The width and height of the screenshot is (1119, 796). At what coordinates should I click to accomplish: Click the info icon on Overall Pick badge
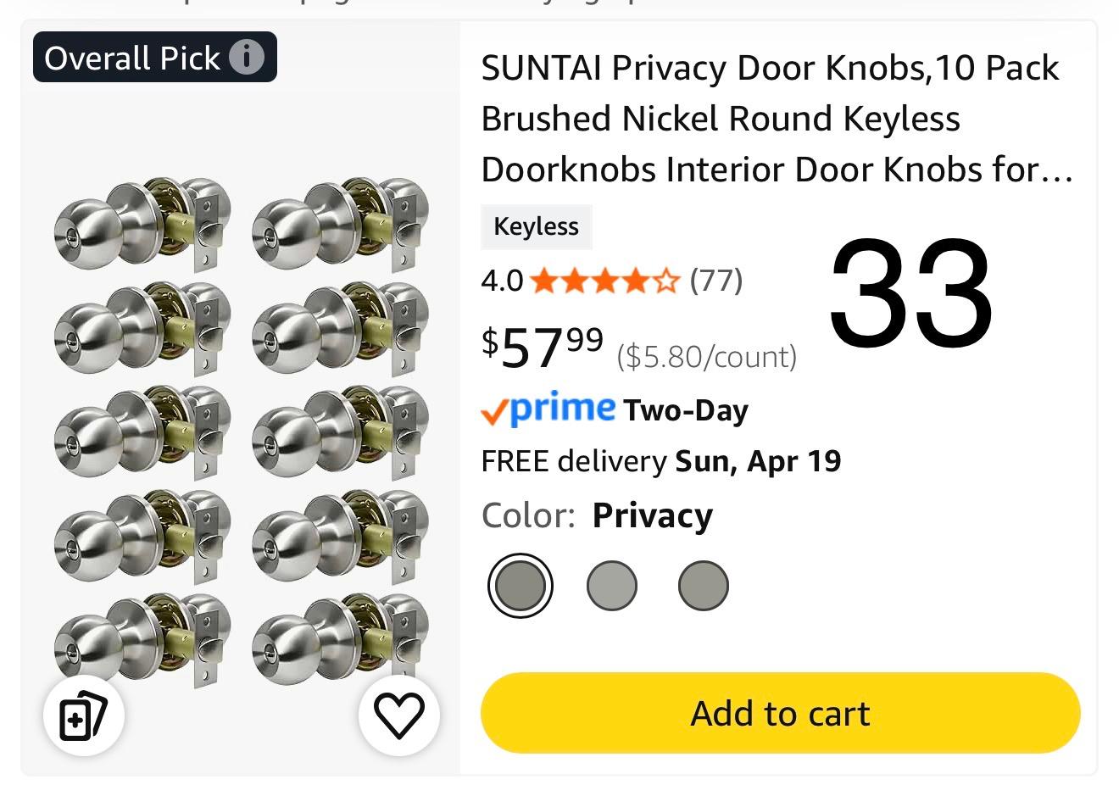pyautogui.click(x=247, y=58)
